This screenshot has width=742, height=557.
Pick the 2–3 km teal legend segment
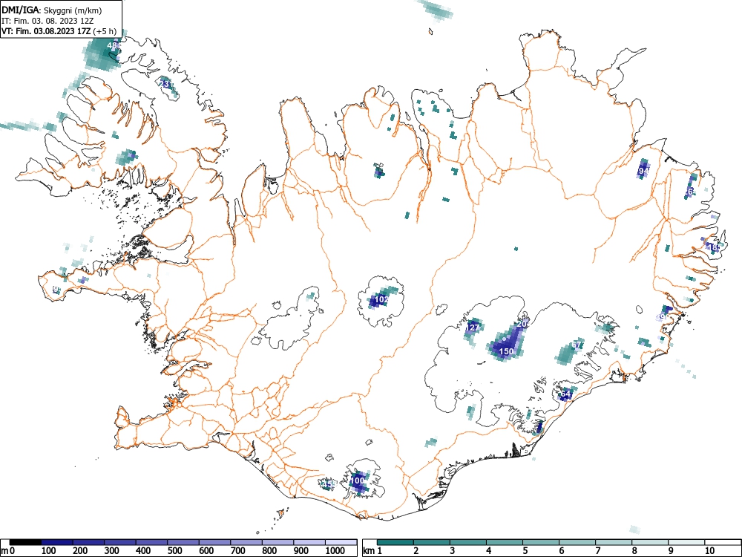(432, 542)
